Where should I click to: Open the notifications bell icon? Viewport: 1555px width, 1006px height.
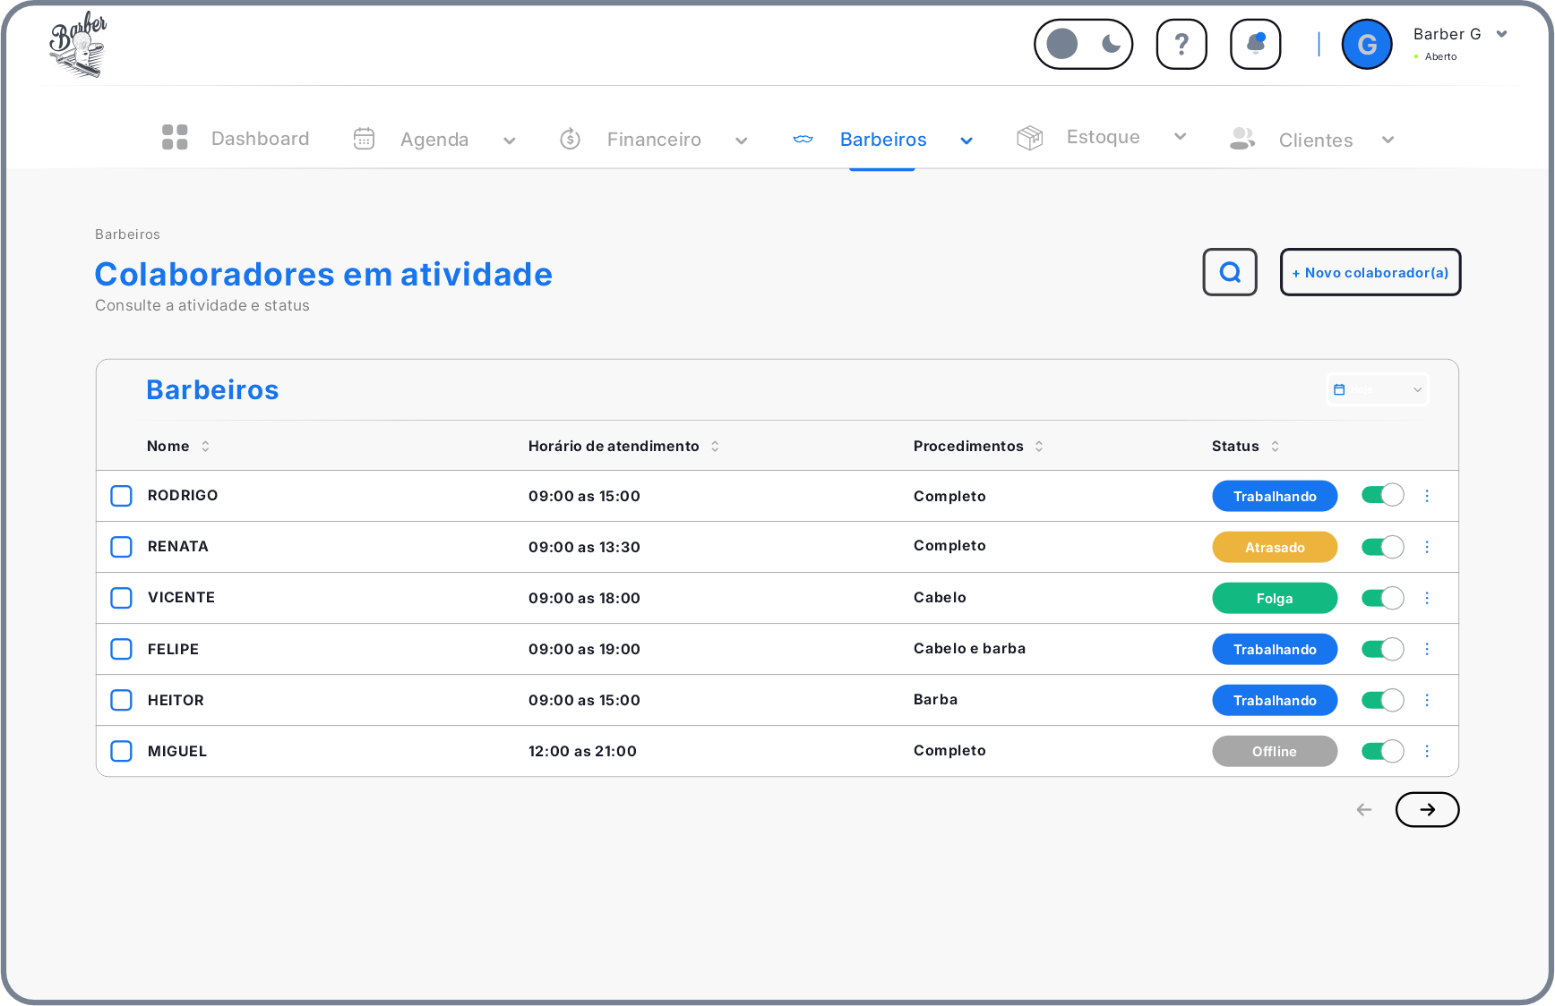pyautogui.click(x=1255, y=44)
